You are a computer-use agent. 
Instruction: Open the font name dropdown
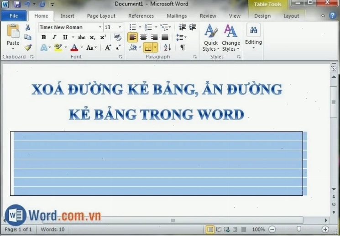tap(100, 27)
